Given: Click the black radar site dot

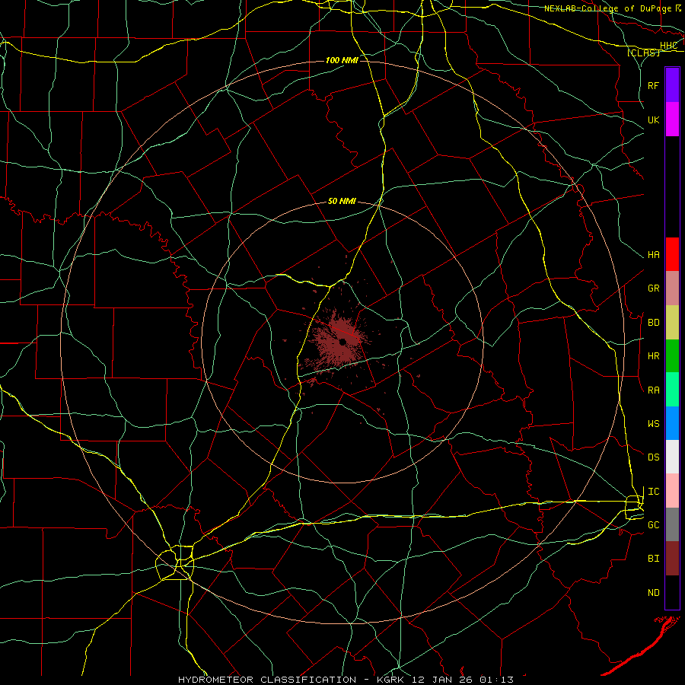Looking at the screenshot, I should tap(343, 342).
